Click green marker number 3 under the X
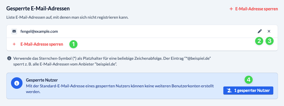This screenshot has height=106, width=284. click(270, 41)
